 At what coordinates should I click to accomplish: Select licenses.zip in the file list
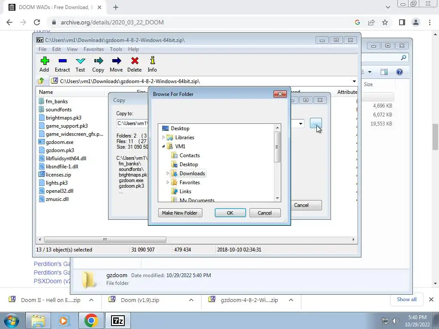click(x=58, y=175)
